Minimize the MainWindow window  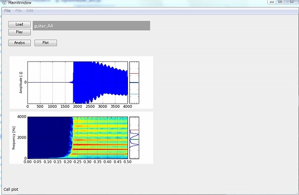(272, 2)
